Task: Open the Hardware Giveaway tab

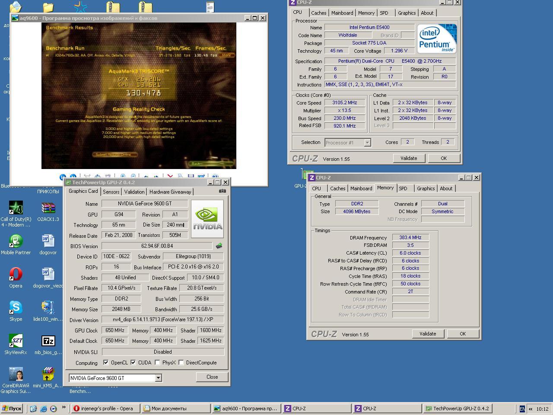Action: pyautogui.click(x=170, y=192)
